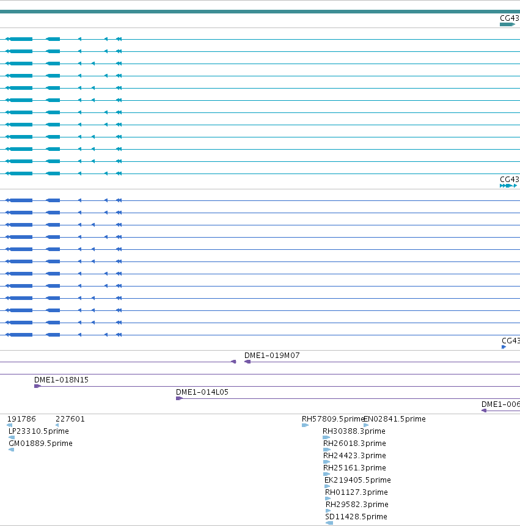
Task: Open the 191786 feature label
Action: coord(21,418)
